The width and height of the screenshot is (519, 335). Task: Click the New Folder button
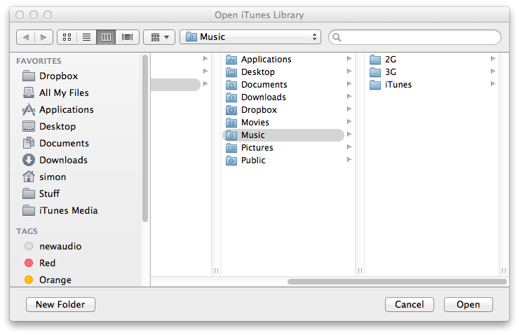(60, 304)
